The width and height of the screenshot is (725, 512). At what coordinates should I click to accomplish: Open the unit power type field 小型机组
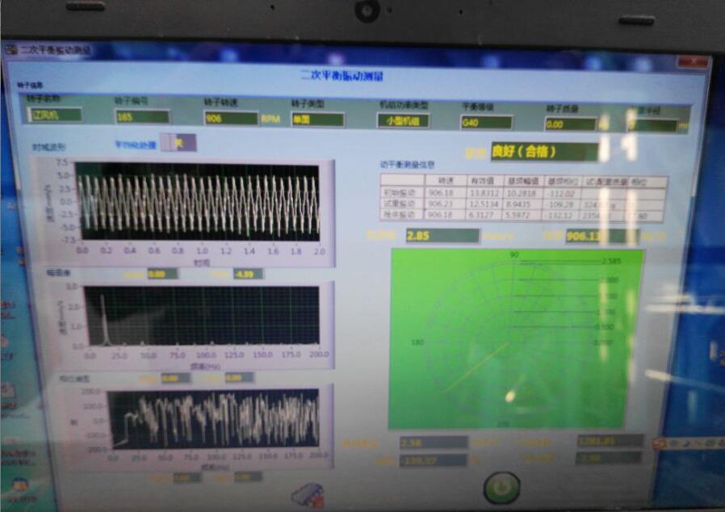(403, 121)
